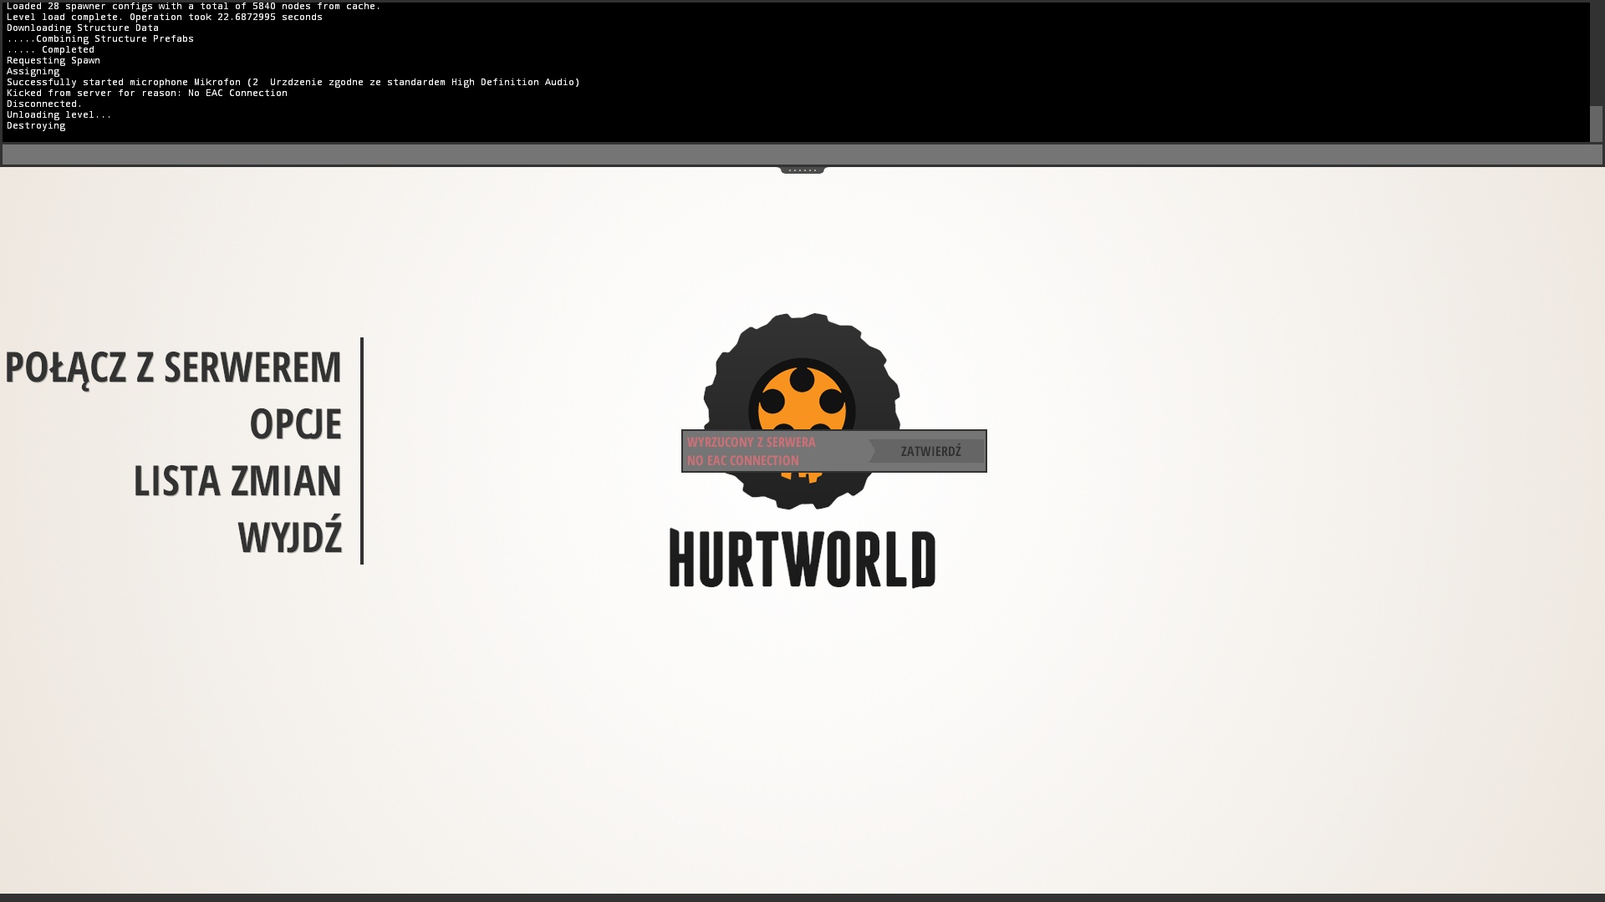Focus the console command input field
Viewport: 1605px width, 902px height.
pos(802,155)
